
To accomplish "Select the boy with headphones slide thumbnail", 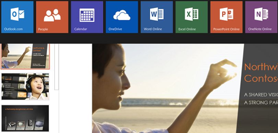I will tap(25, 87).
